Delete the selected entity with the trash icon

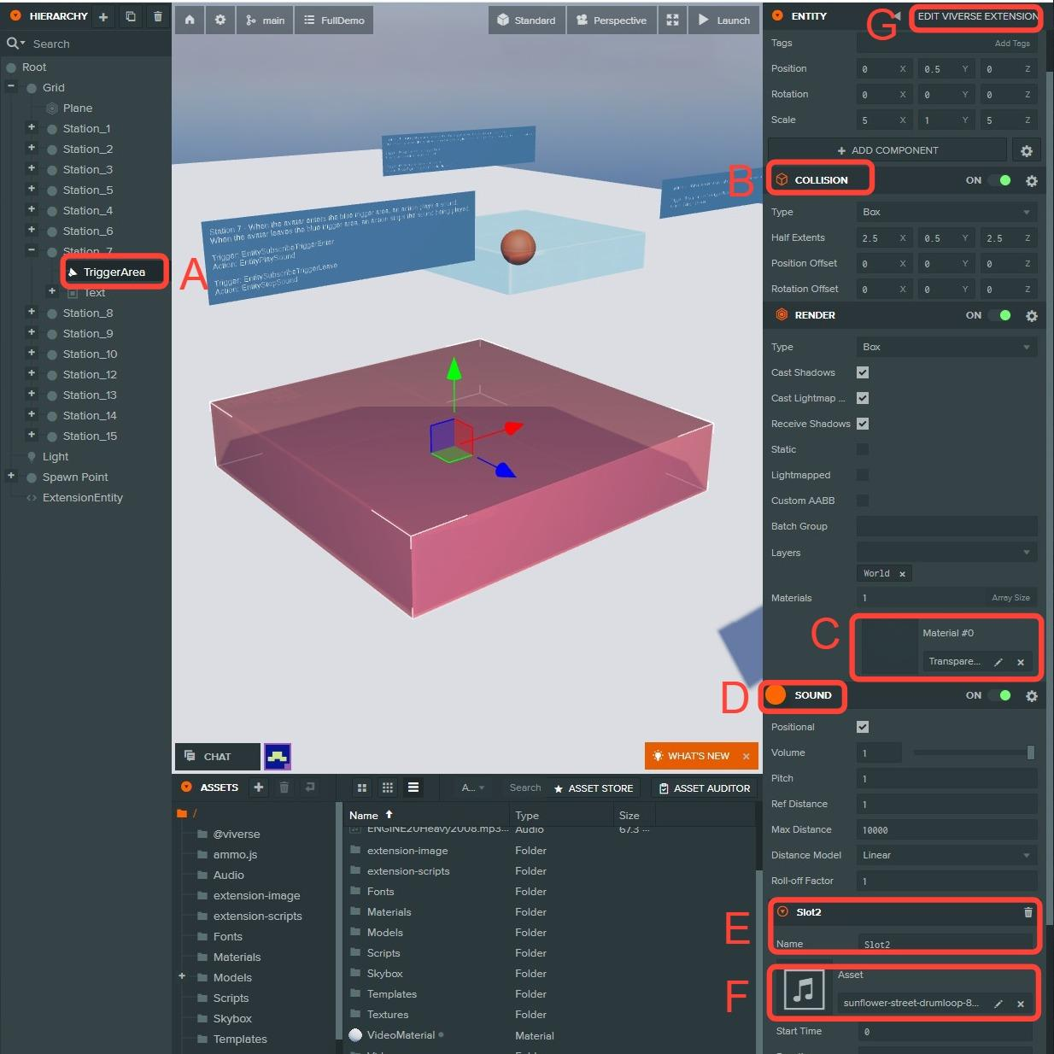tap(158, 16)
